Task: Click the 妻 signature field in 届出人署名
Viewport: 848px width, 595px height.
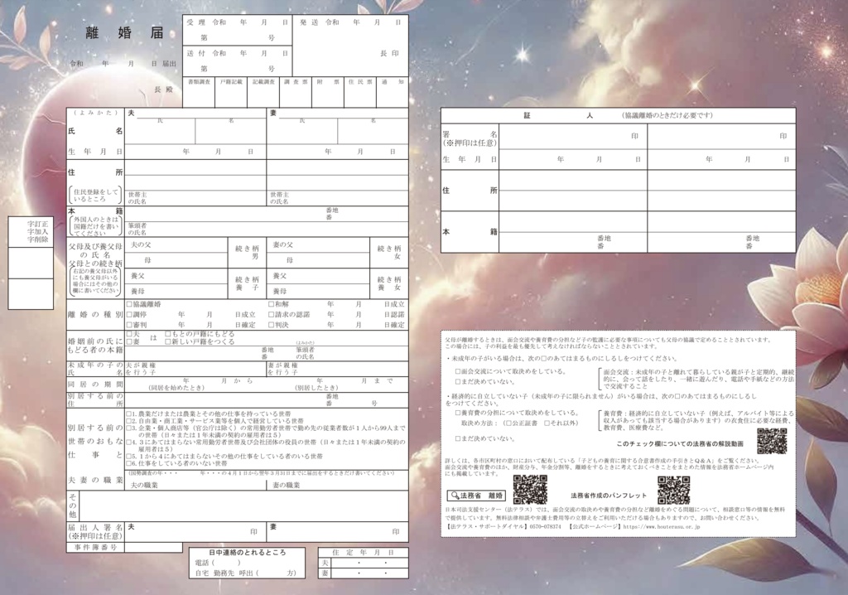Action: click(x=338, y=532)
